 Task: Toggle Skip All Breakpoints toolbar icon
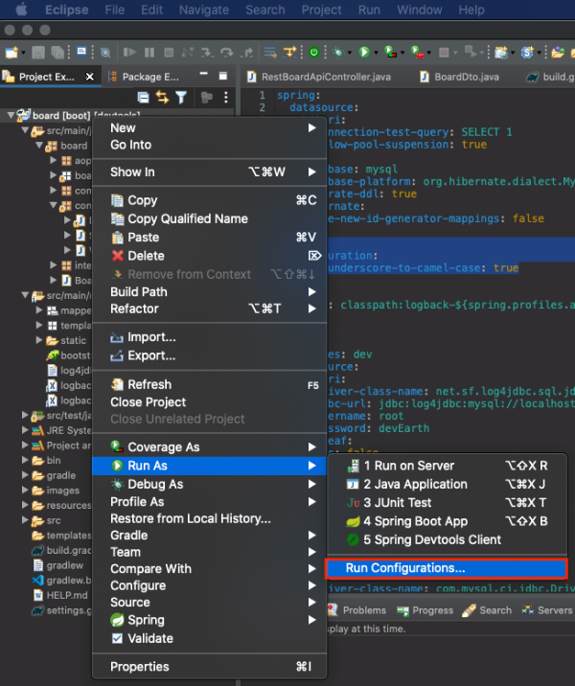click(x=105, y=53)
